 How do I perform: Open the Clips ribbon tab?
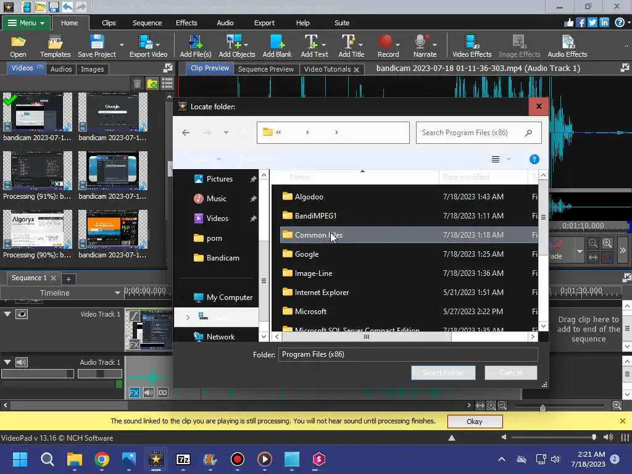click(109, 23)
